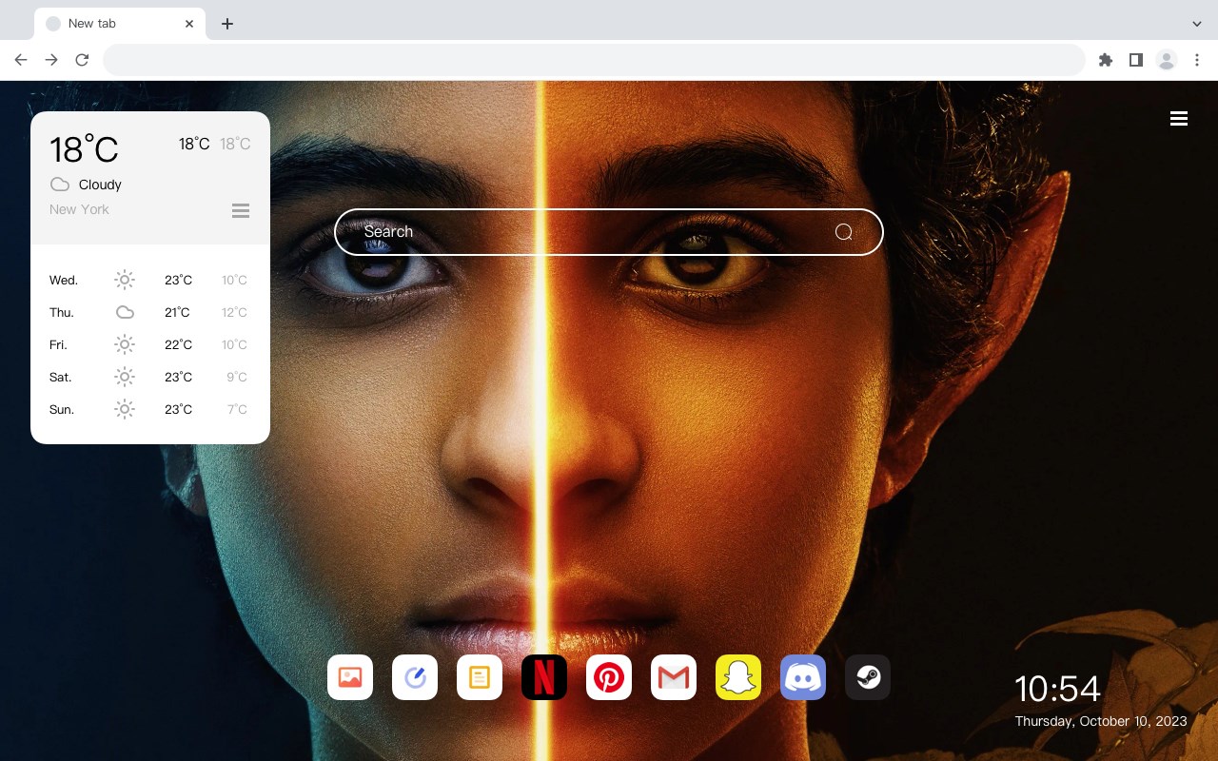Screen dimensions: 1218x761
Task: Click the Cloudy condition text
Action: [x=100, y=185]
